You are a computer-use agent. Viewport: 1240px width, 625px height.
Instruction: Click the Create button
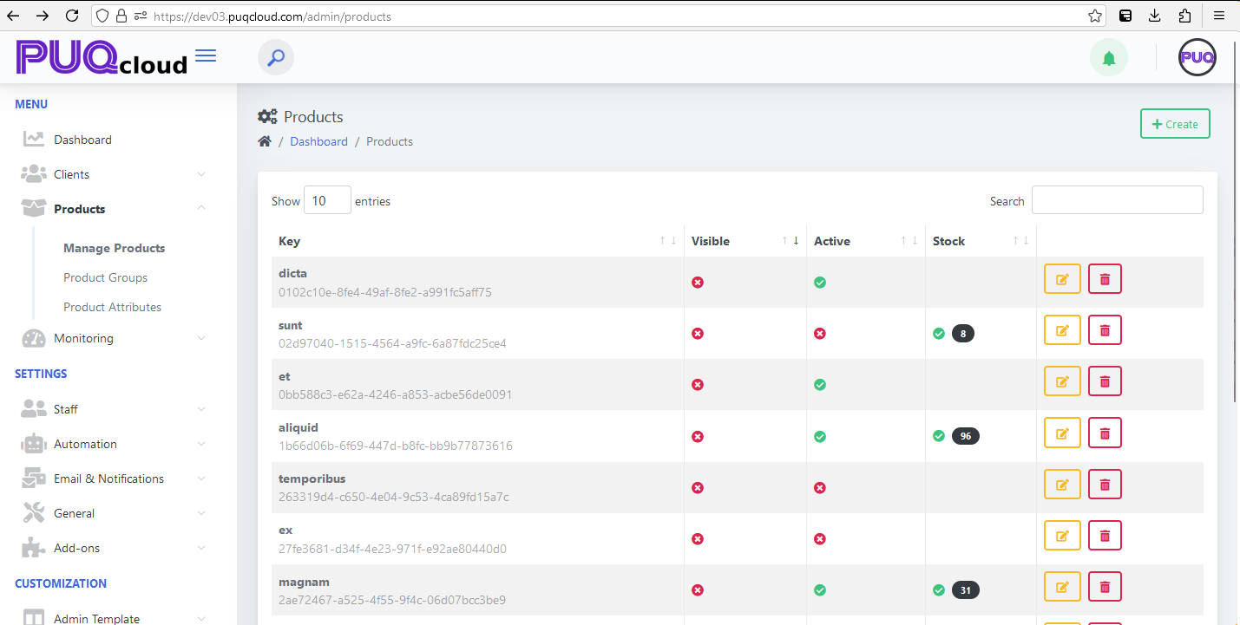click(x=1175, y=124)
